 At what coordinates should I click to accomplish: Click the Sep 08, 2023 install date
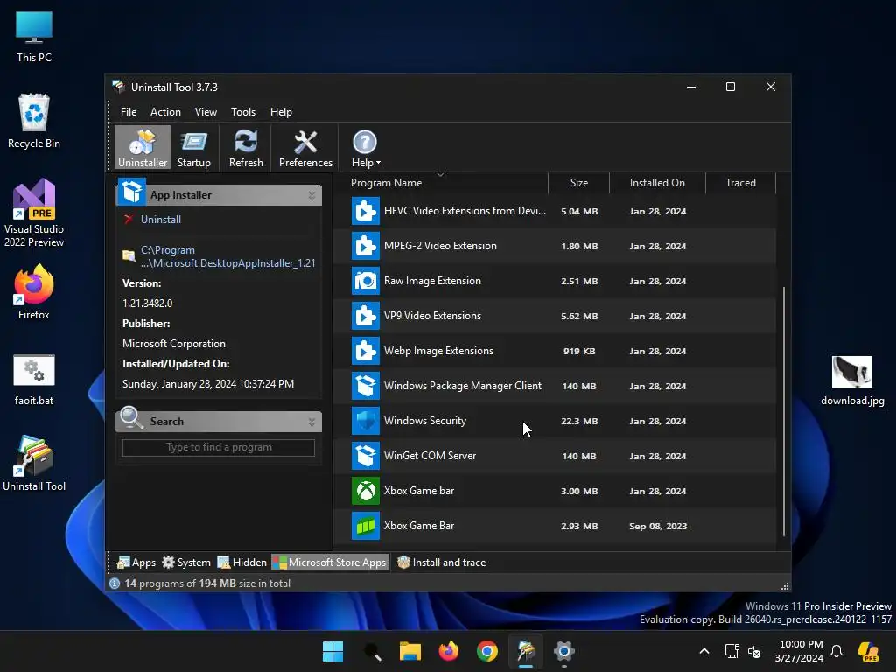(658, 526)
